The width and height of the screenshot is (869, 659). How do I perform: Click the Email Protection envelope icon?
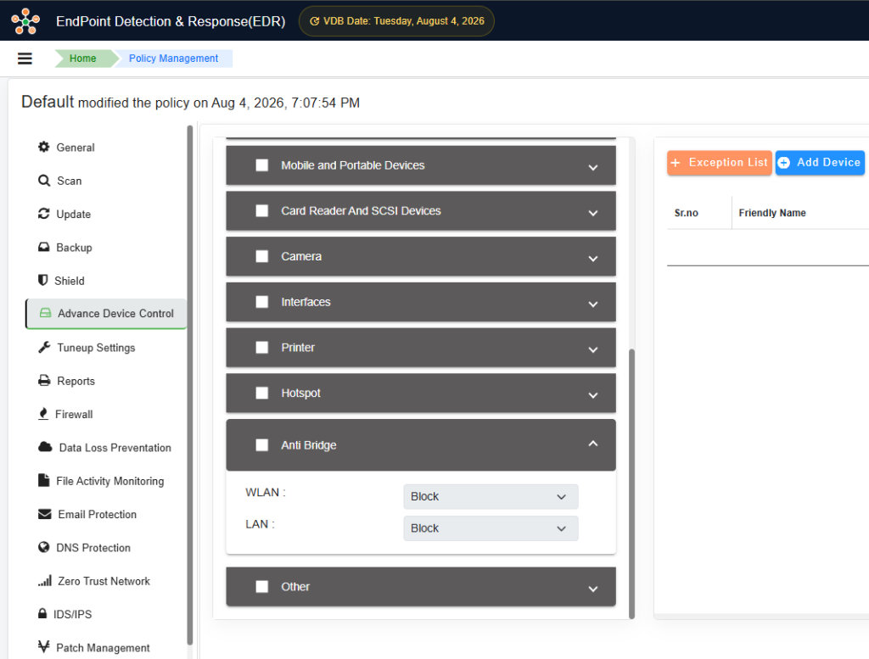45,514
